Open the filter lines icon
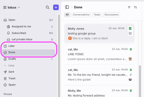The image size is (144, 97). [129, 7]
